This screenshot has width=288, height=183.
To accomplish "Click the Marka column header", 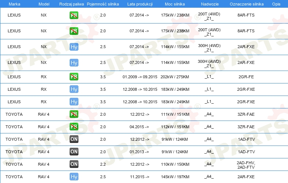I will click(x=14, y=4).
